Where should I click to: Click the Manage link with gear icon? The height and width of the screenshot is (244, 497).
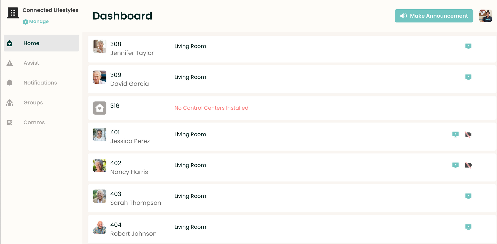coord(36,21)
